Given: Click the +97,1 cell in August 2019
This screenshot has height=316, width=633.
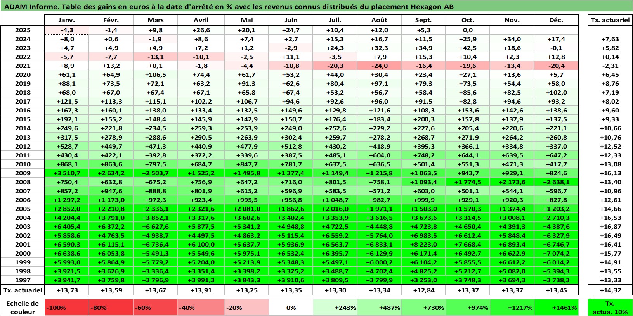Looking at the screenshot, I should point(379,84).
